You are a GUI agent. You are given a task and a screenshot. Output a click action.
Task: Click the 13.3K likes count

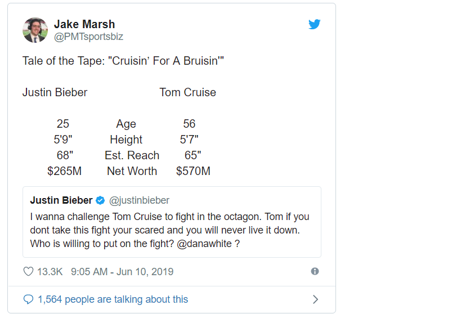click(50, 272)
